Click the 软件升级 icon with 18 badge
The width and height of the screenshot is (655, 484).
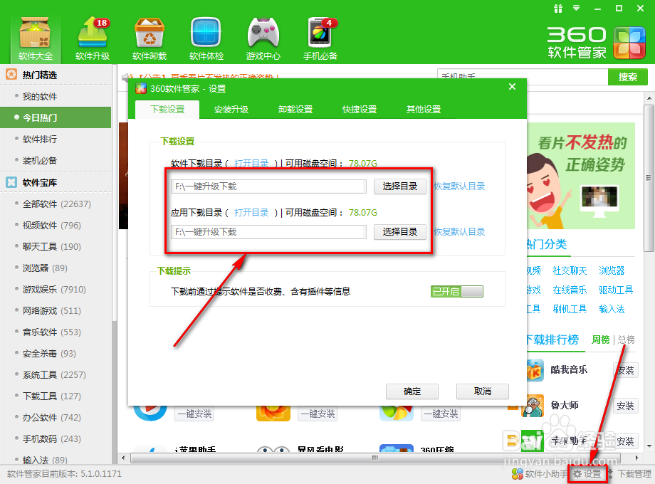click(91, 32)
